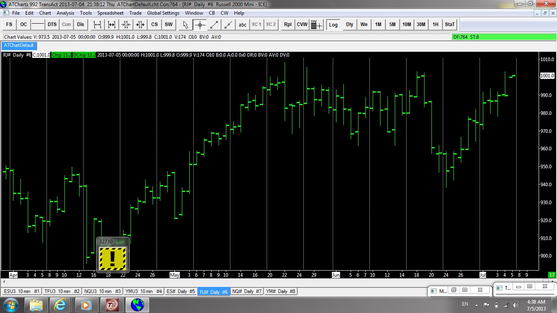557x313 pixels.
Task: Click the expand bar spacing icon with bold arrows
Action: click(112, 24)
